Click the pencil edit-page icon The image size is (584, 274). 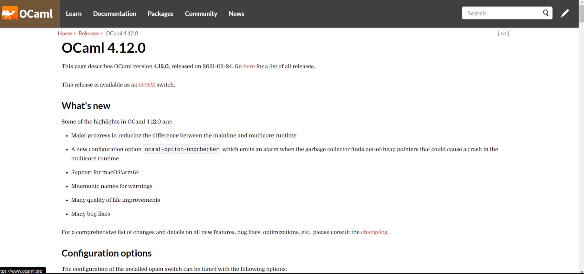coord(565,13)
